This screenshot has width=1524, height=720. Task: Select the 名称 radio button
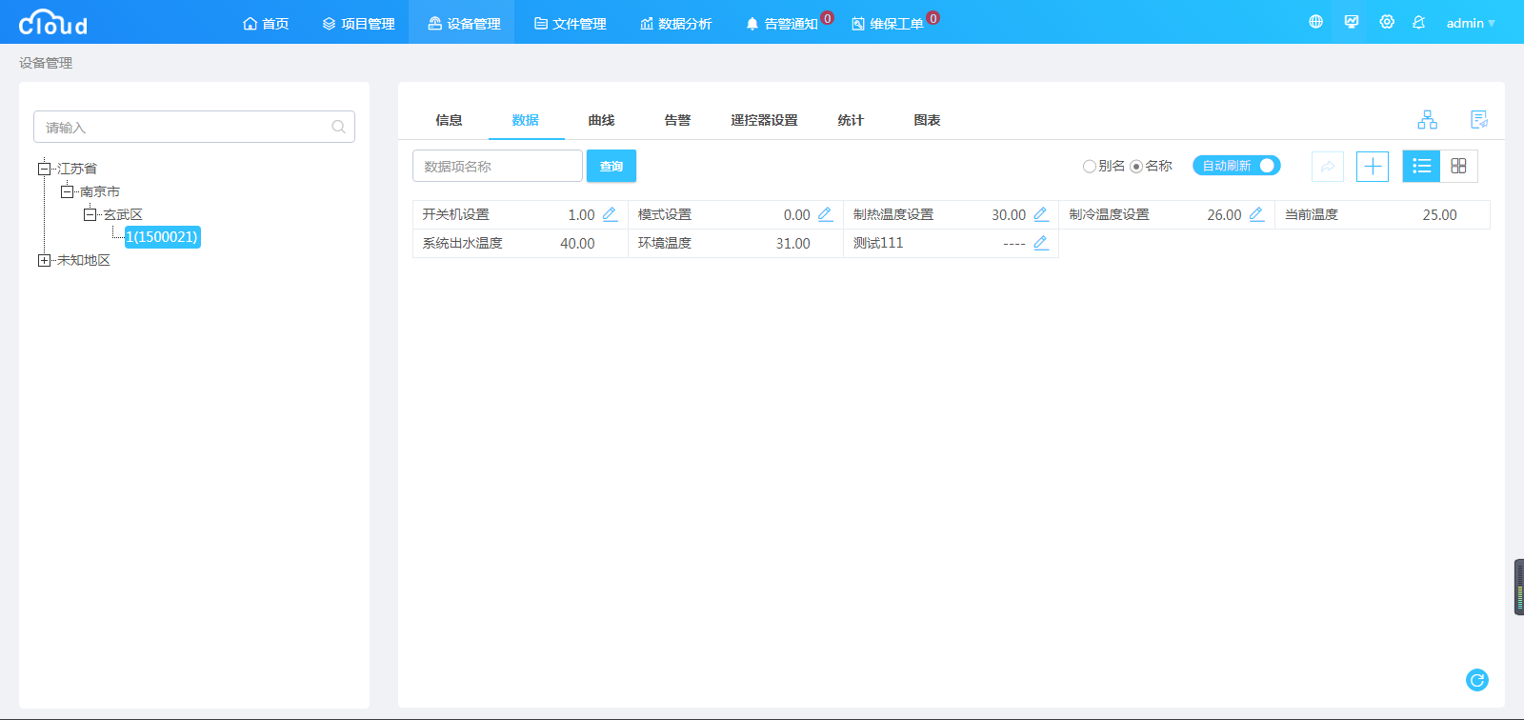[1136, 167]
